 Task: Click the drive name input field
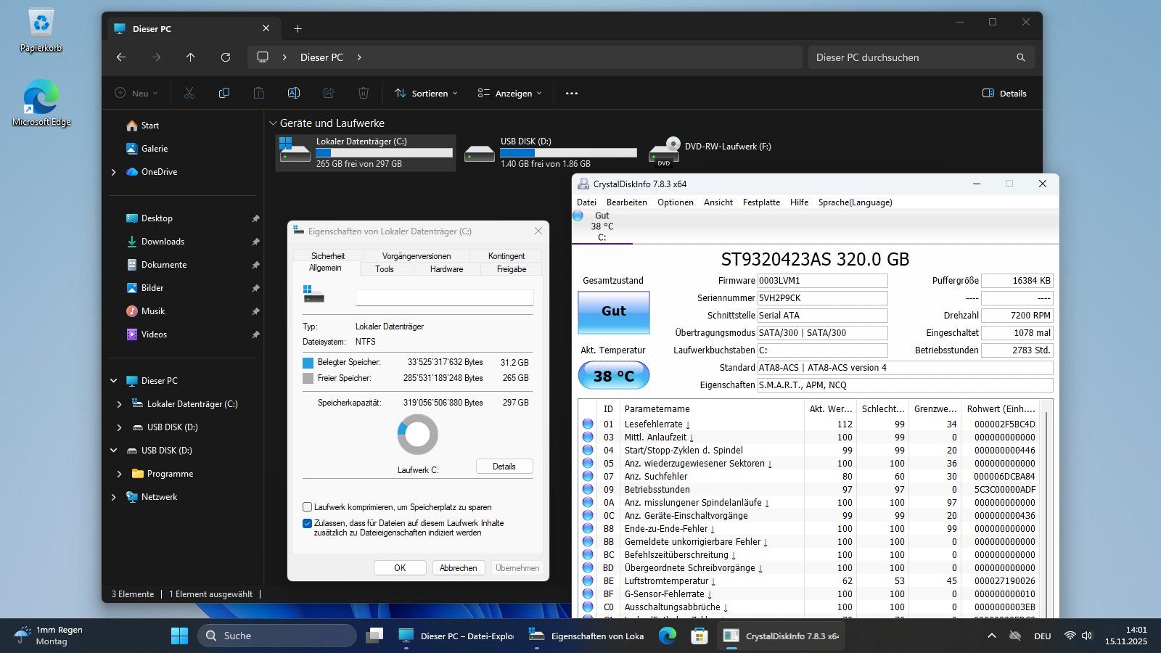coord(444,297)
